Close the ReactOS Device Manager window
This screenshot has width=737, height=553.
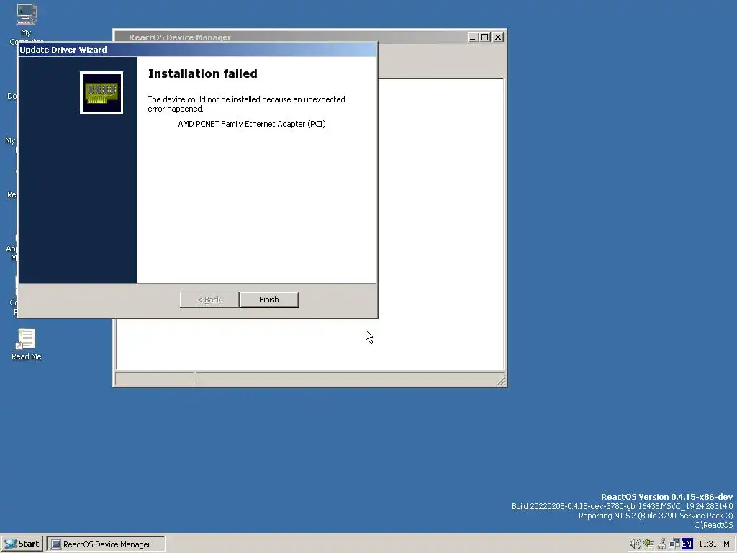click(498, 37)
